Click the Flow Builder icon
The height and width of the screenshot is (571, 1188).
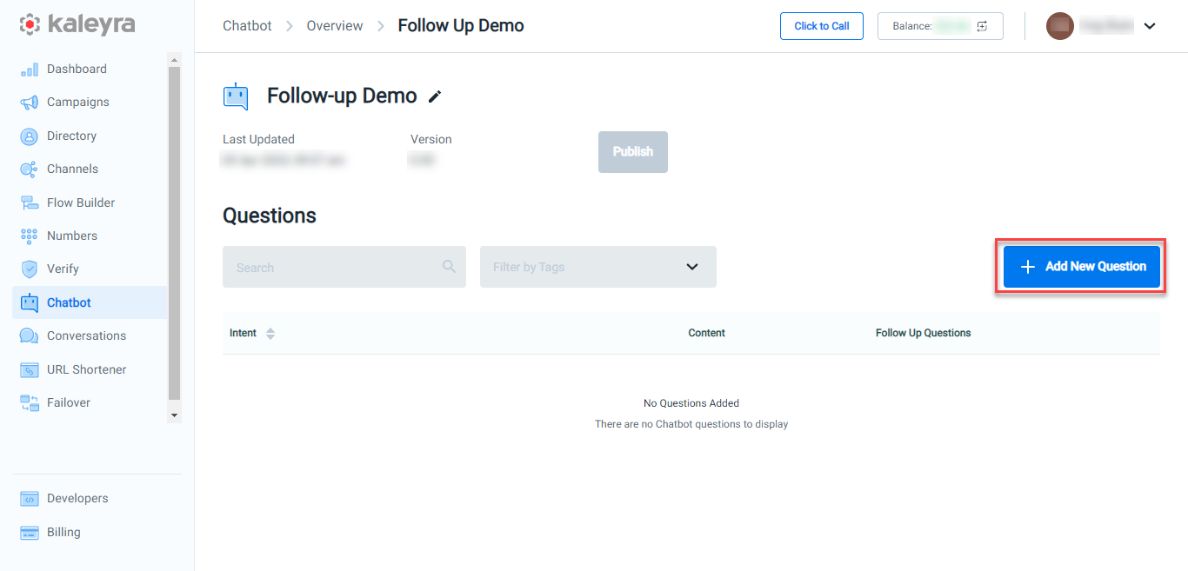pos(30,203)
